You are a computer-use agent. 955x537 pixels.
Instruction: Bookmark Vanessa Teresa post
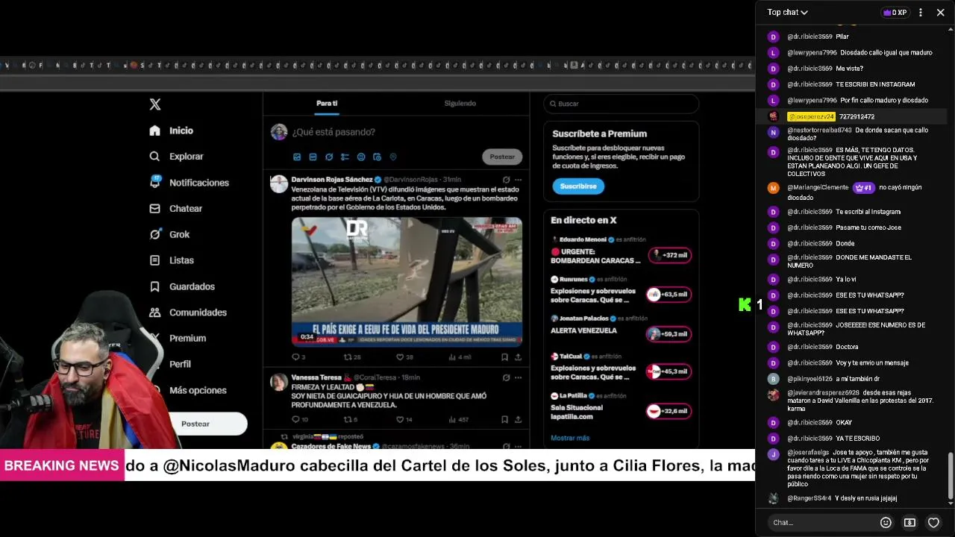(506, 419)
